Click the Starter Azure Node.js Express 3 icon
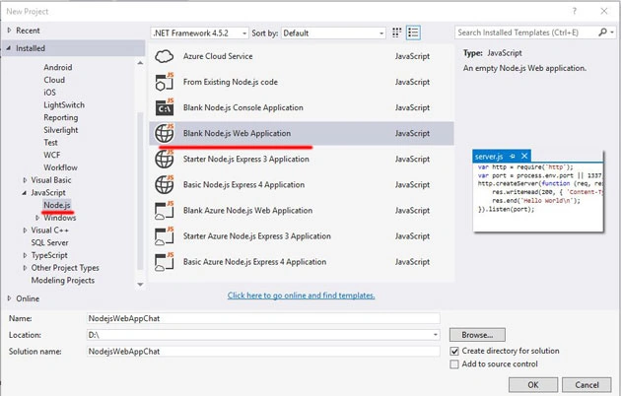The image size is (621, 396). (x=165, y=235)
